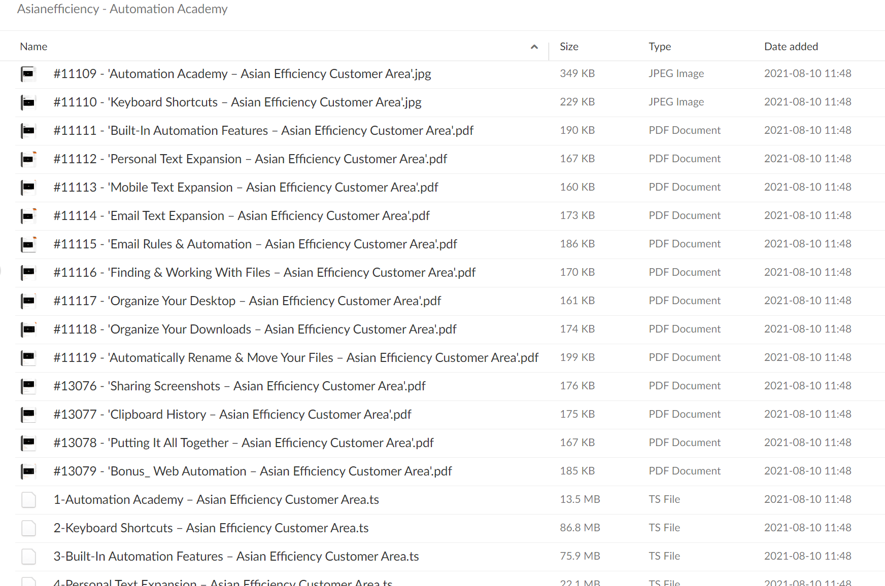Click the file icon of #11117 Organize Your Desktop
The image size is (885, 586).
pos(29,301)
